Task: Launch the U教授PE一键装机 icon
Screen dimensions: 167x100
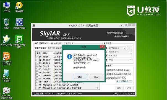Action: [x=19, y=41]
